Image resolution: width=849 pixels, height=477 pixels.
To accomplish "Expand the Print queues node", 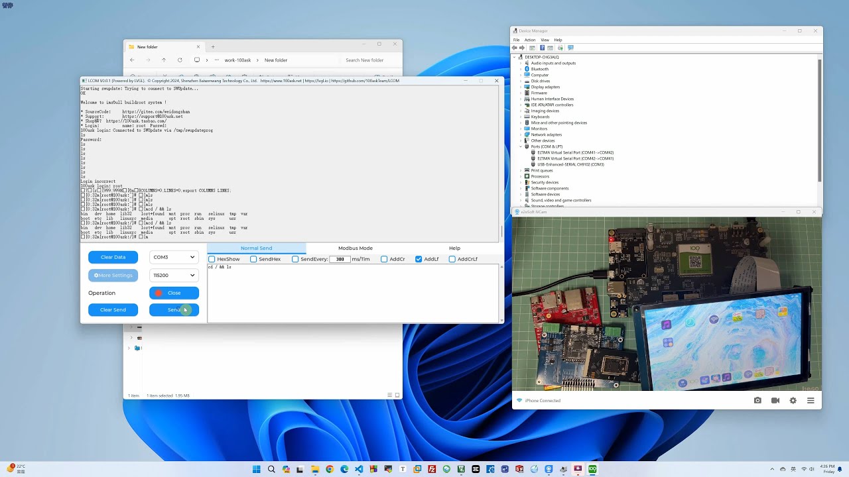I will tap(521, 170).
